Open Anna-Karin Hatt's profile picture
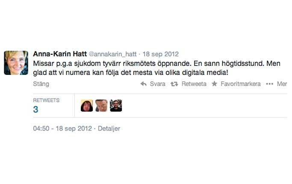This screenshot has width=292, height=184. click(x=16, y=63)
